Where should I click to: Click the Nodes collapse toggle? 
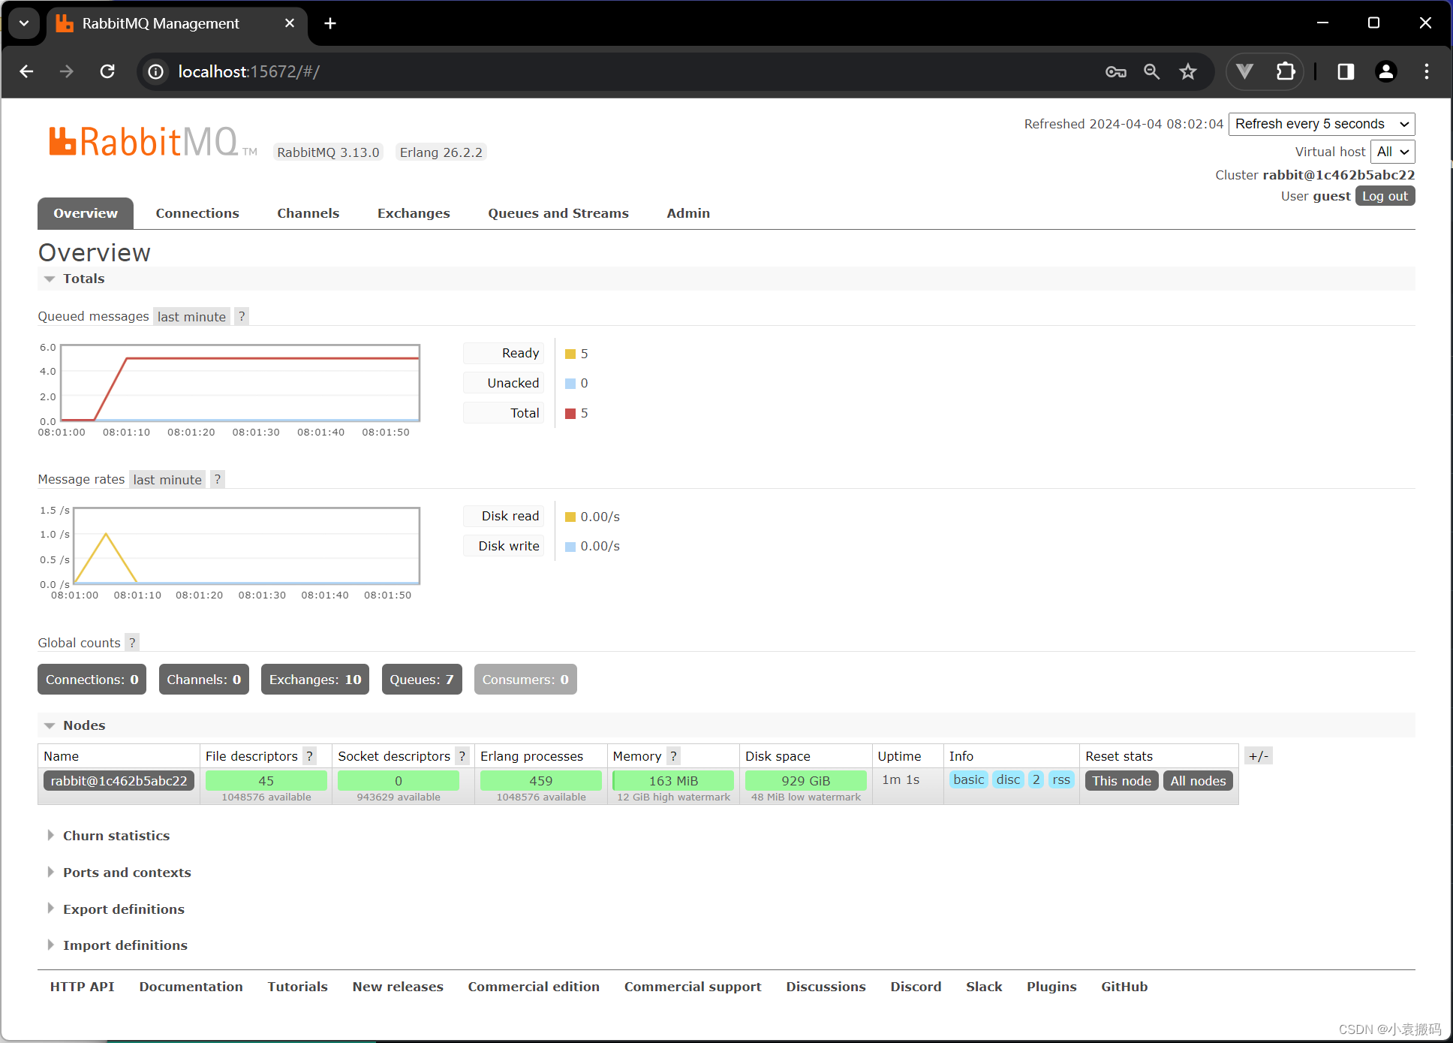coord(51,725)
